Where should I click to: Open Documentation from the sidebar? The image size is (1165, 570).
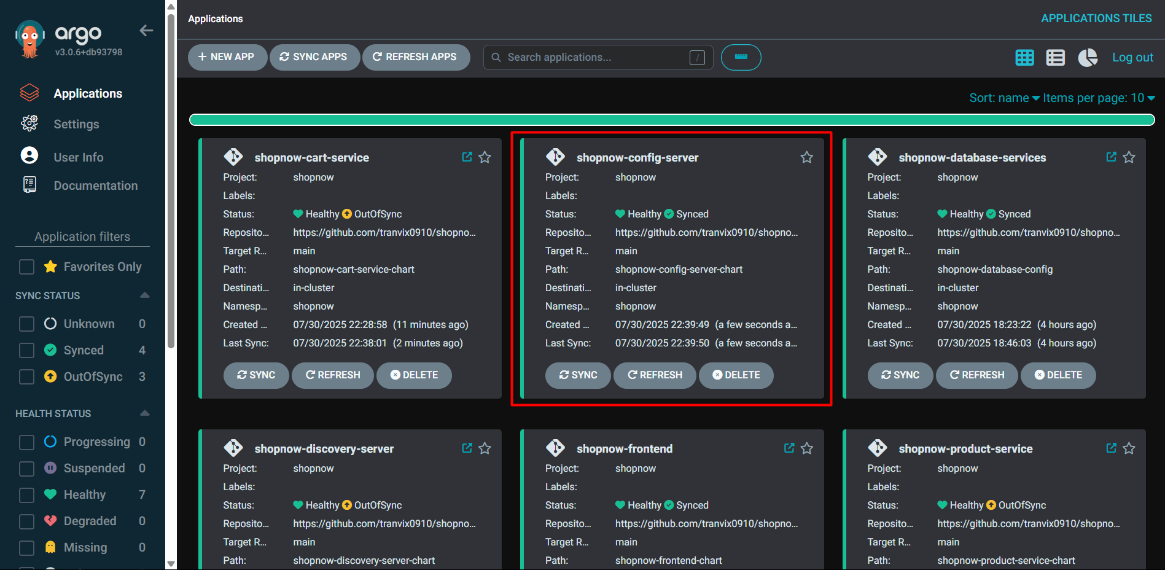point(95,185)
